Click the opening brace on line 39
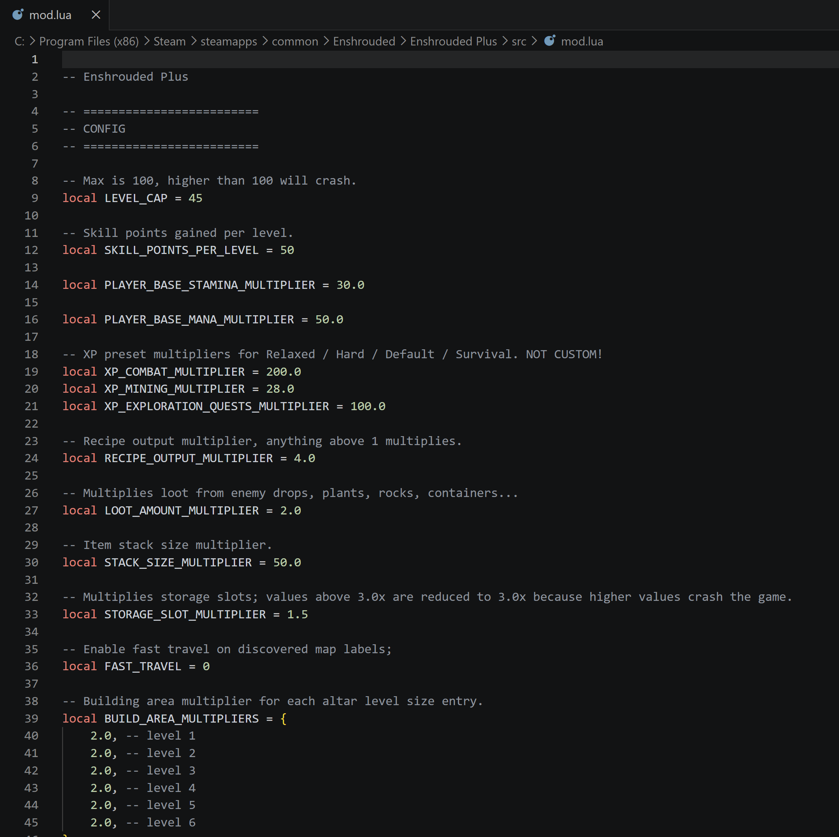The height and width of the screenshot is (837, 839). [284, 719]
